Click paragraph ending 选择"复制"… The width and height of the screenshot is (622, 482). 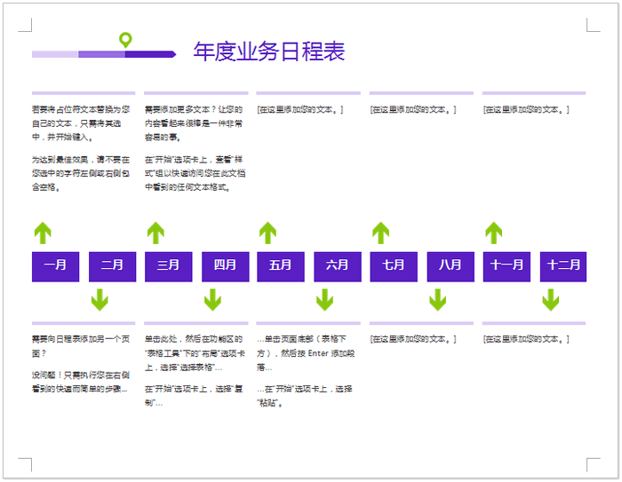pyautogui.click(x=194, y=396)
